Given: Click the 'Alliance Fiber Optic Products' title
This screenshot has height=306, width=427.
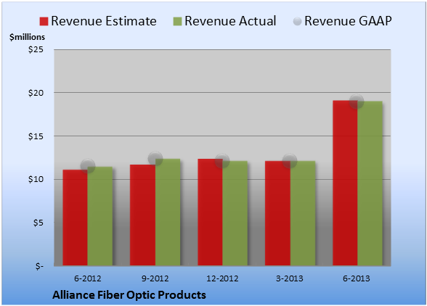Looking at the screenshot, I should pyautogui.click(x=129, y=295).
